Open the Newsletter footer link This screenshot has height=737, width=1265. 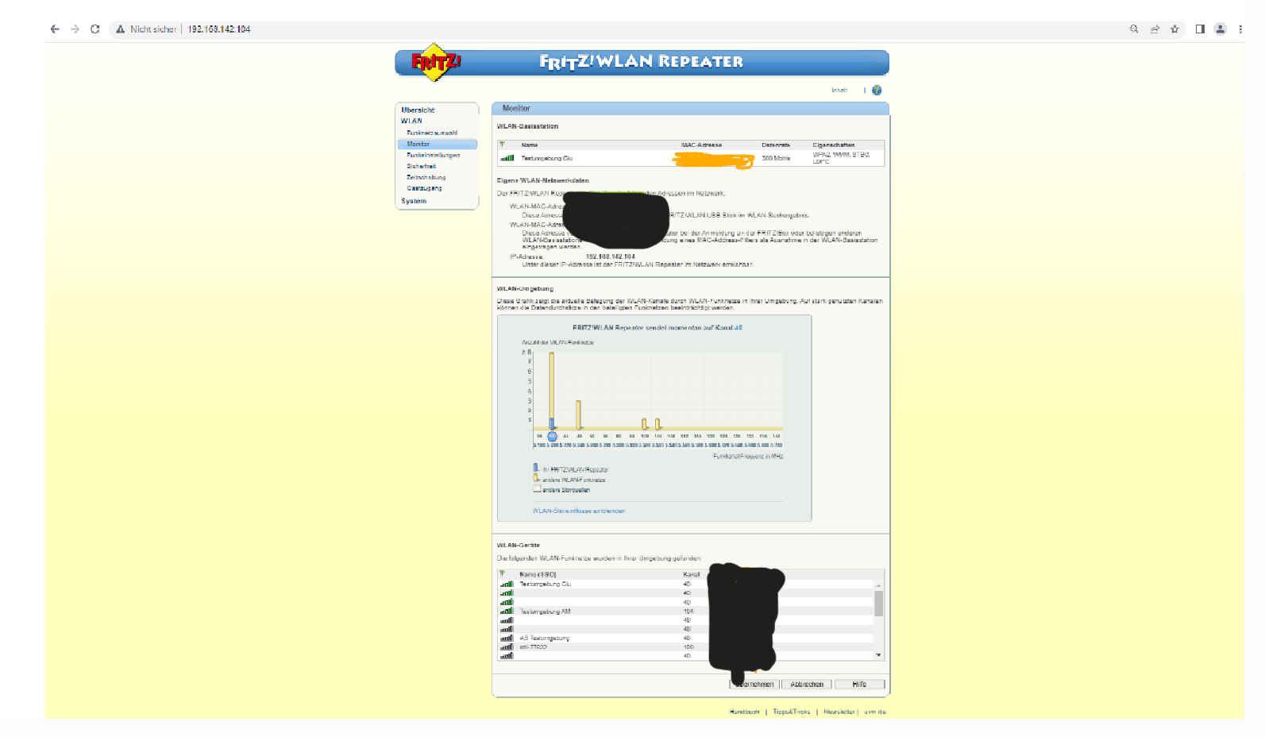[x=839, y=712]
